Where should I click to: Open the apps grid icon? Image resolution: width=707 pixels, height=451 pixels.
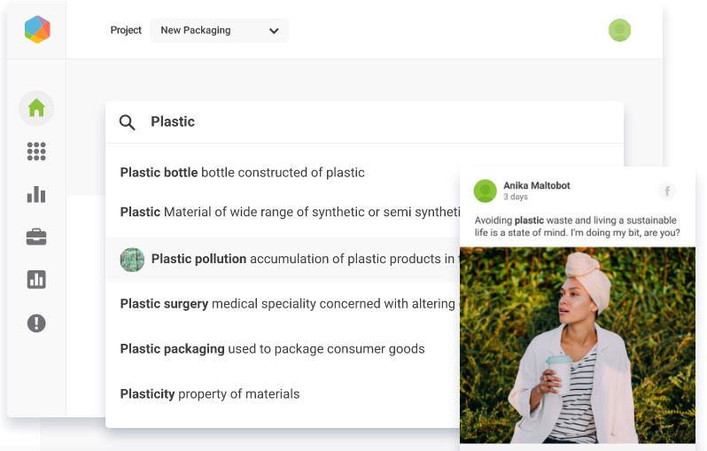point(36,152)
